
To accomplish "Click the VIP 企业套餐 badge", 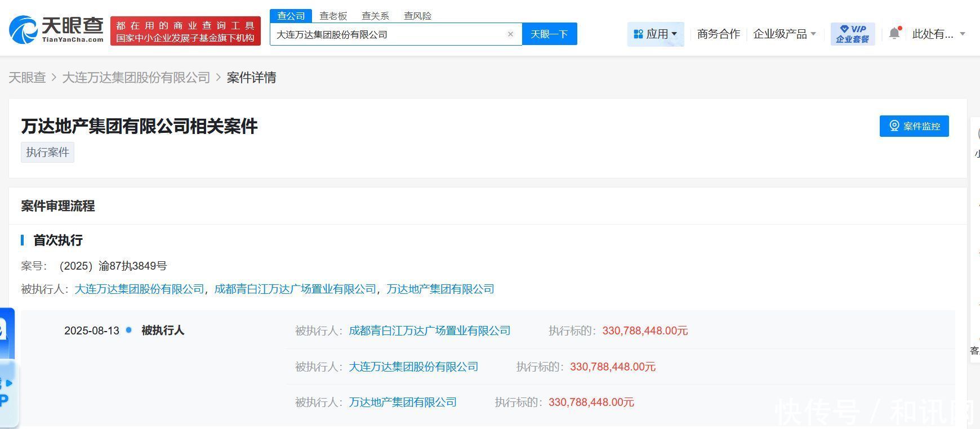I will [x=852, y=34].
